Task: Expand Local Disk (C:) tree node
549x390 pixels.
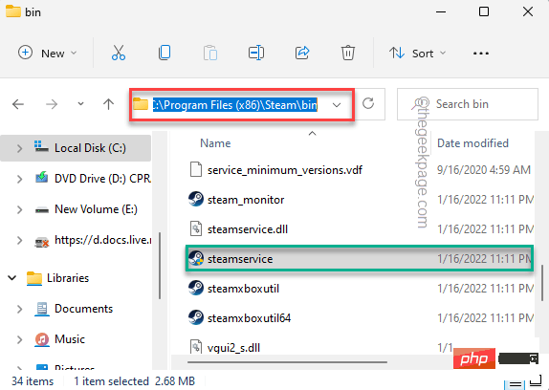Action: (19, 148)
